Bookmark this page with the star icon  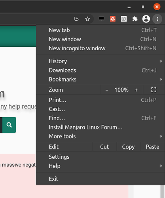87,19
